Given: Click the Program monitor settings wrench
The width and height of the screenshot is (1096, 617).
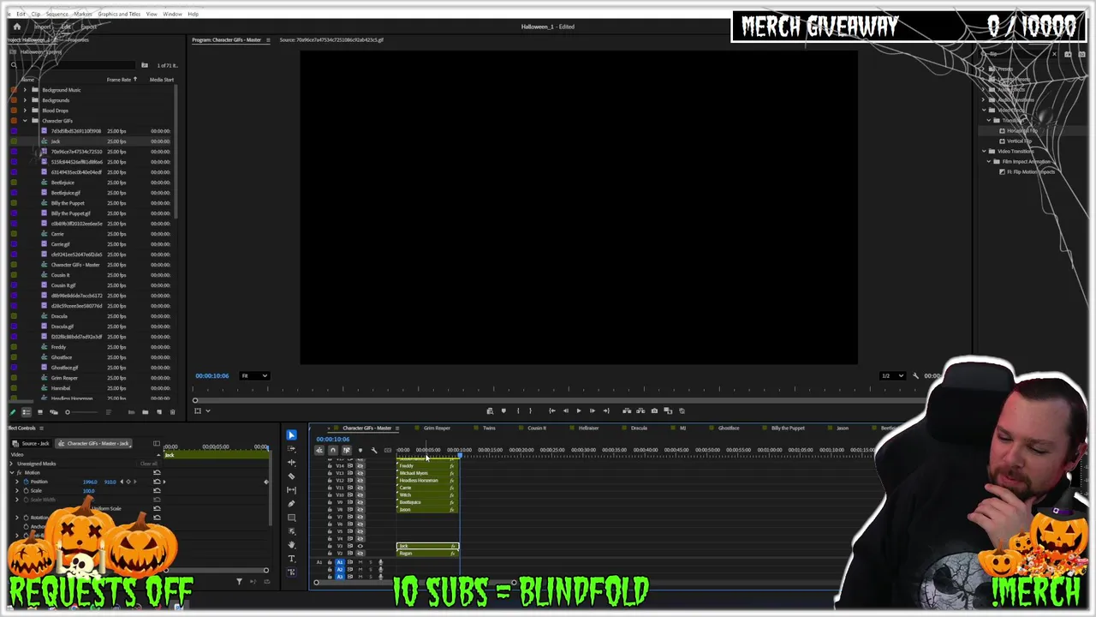Looking at the screenshot, I should click(x=915, y=375).
